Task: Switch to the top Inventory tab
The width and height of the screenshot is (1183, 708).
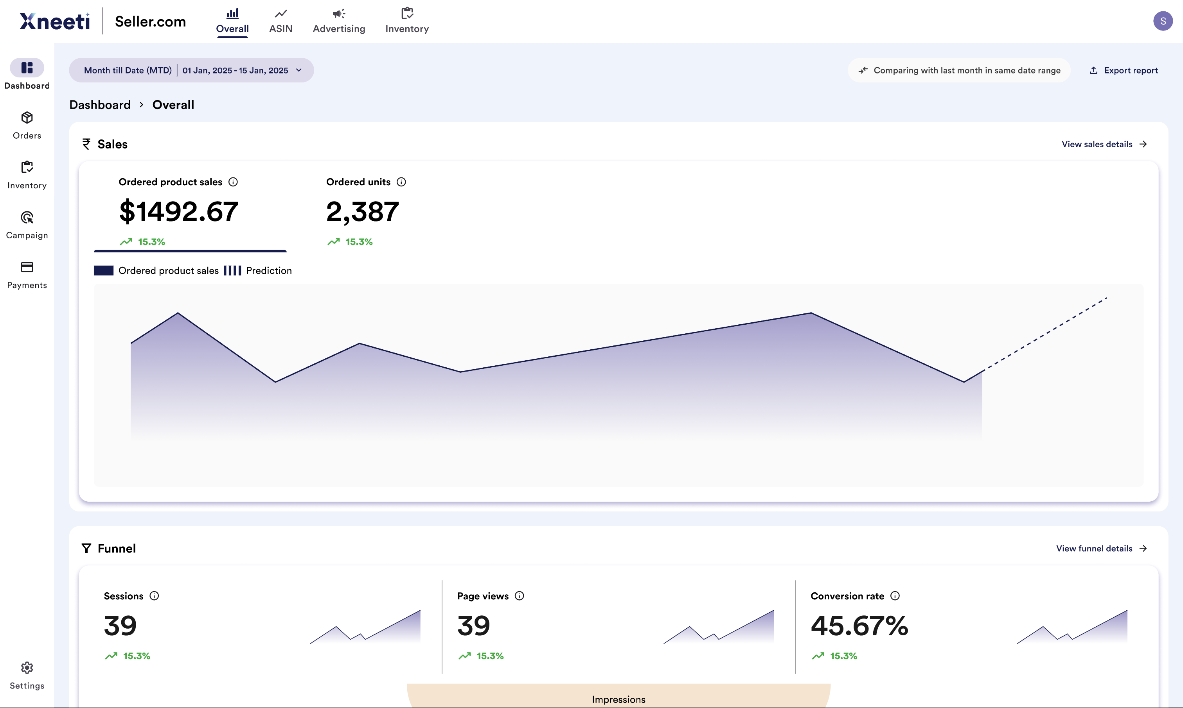Action: click(x=407, y=21)
